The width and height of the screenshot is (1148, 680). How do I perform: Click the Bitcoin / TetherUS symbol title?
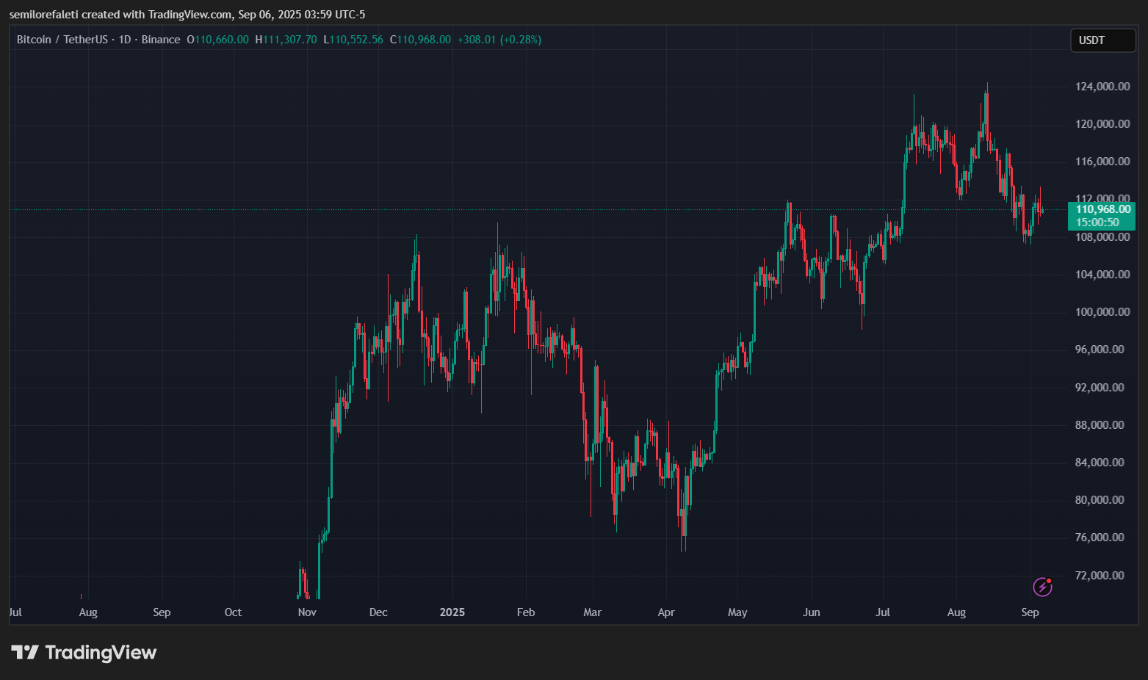[x=62, y=40]
